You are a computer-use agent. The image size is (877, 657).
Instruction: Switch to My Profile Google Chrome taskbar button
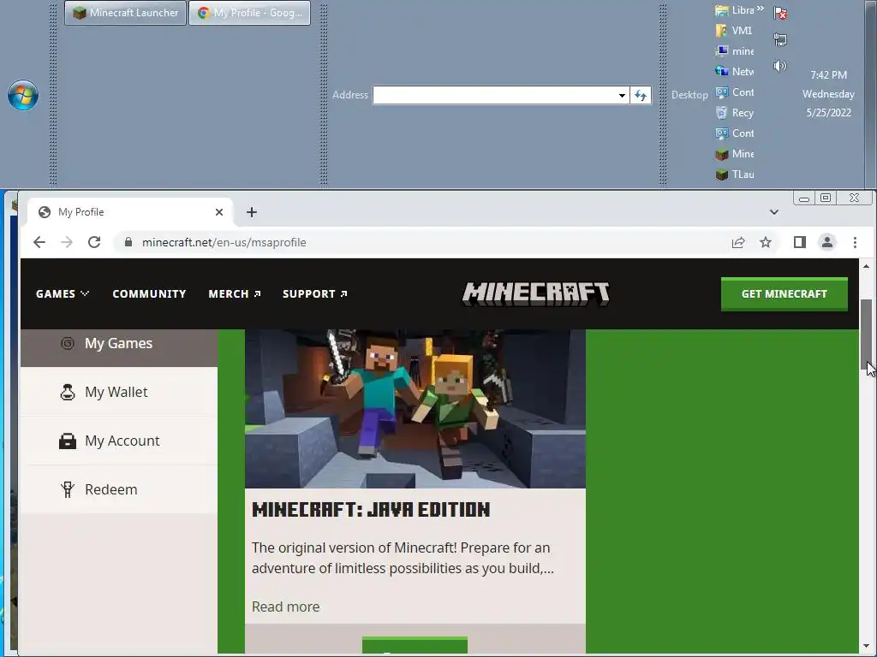(249, 13)
